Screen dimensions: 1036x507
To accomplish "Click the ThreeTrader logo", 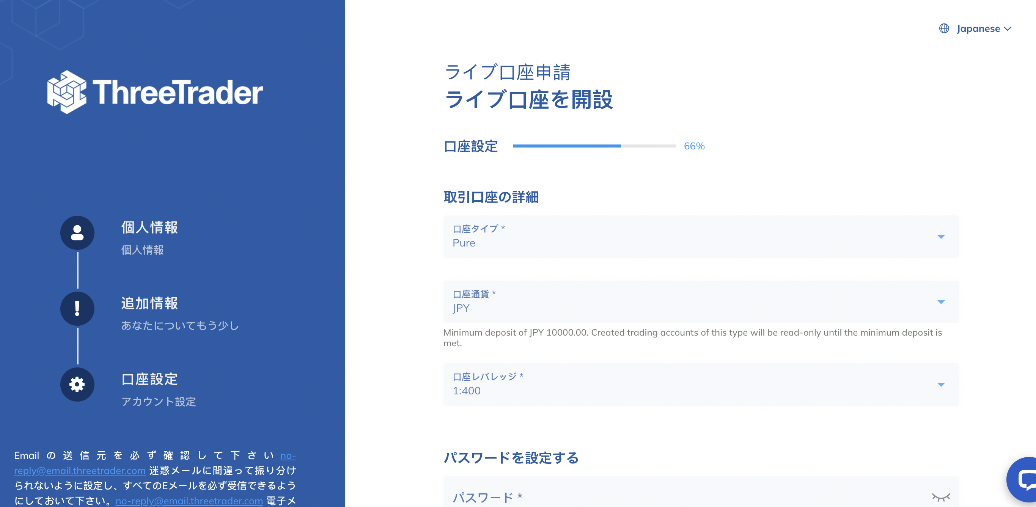I will pyautogui.click(x=155, y=92).
